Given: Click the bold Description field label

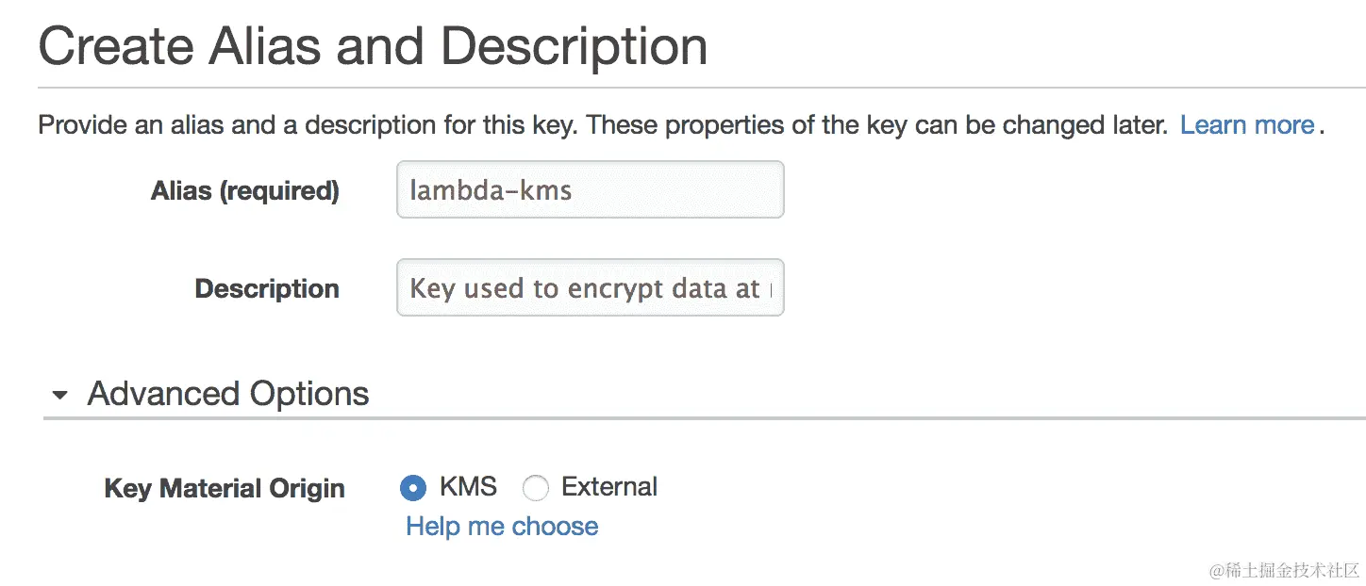Looking at the screenshot, I should coord(267,289).
